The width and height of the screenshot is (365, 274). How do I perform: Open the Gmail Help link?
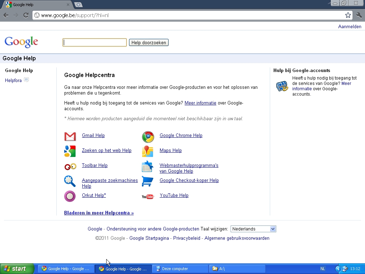93,135
